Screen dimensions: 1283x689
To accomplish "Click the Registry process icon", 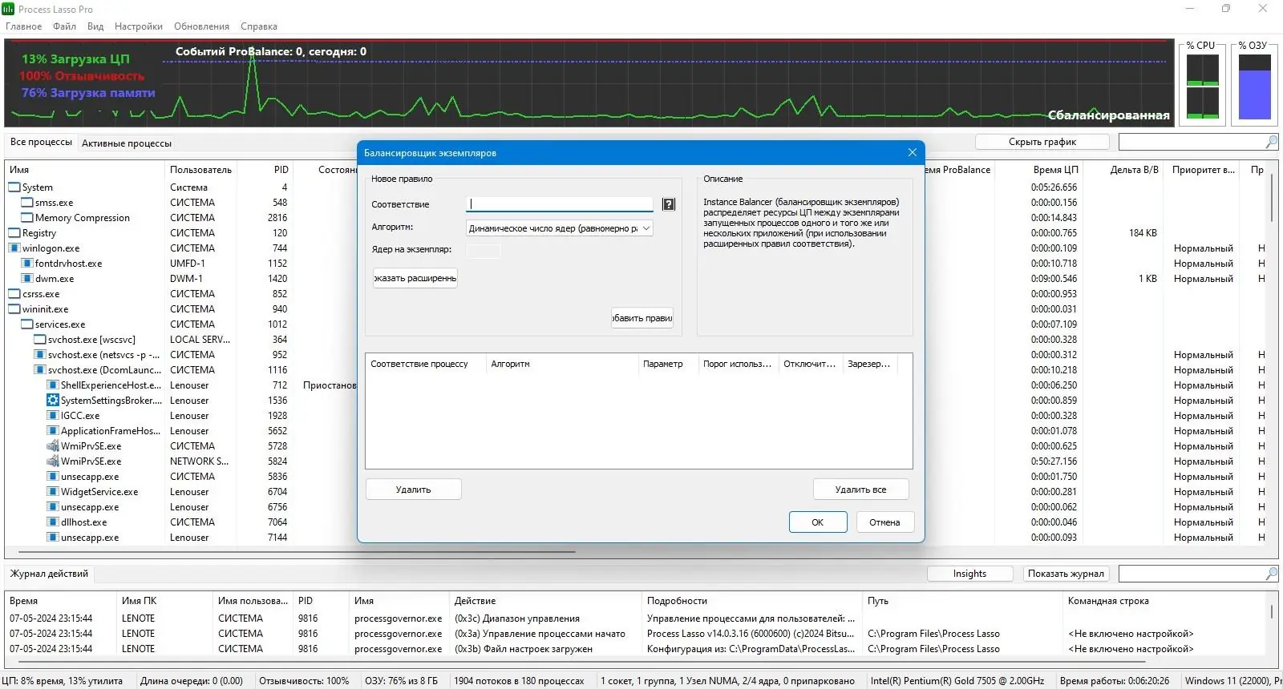I will [x=14, y=233].
